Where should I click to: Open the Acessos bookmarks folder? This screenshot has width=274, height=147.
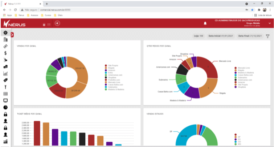(x=33, y=15)
